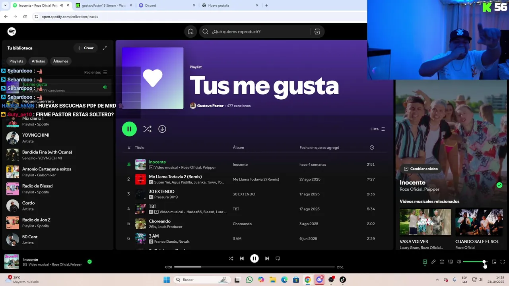Click the Título column header

(x=140, y=147)
